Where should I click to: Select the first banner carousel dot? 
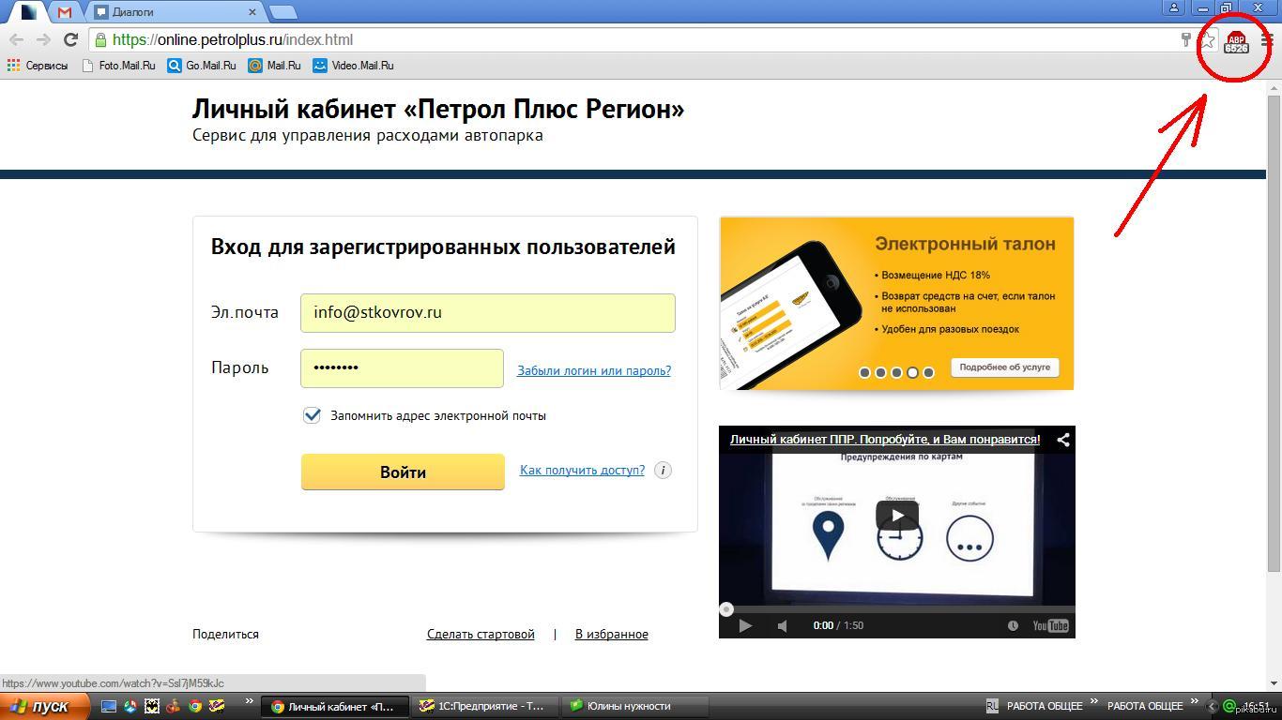(x=864, y=372)
